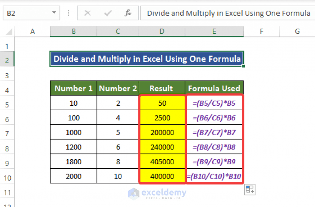Select Result cell showing 240000
This screenshot has width=315, height=207.
[162, 147]
